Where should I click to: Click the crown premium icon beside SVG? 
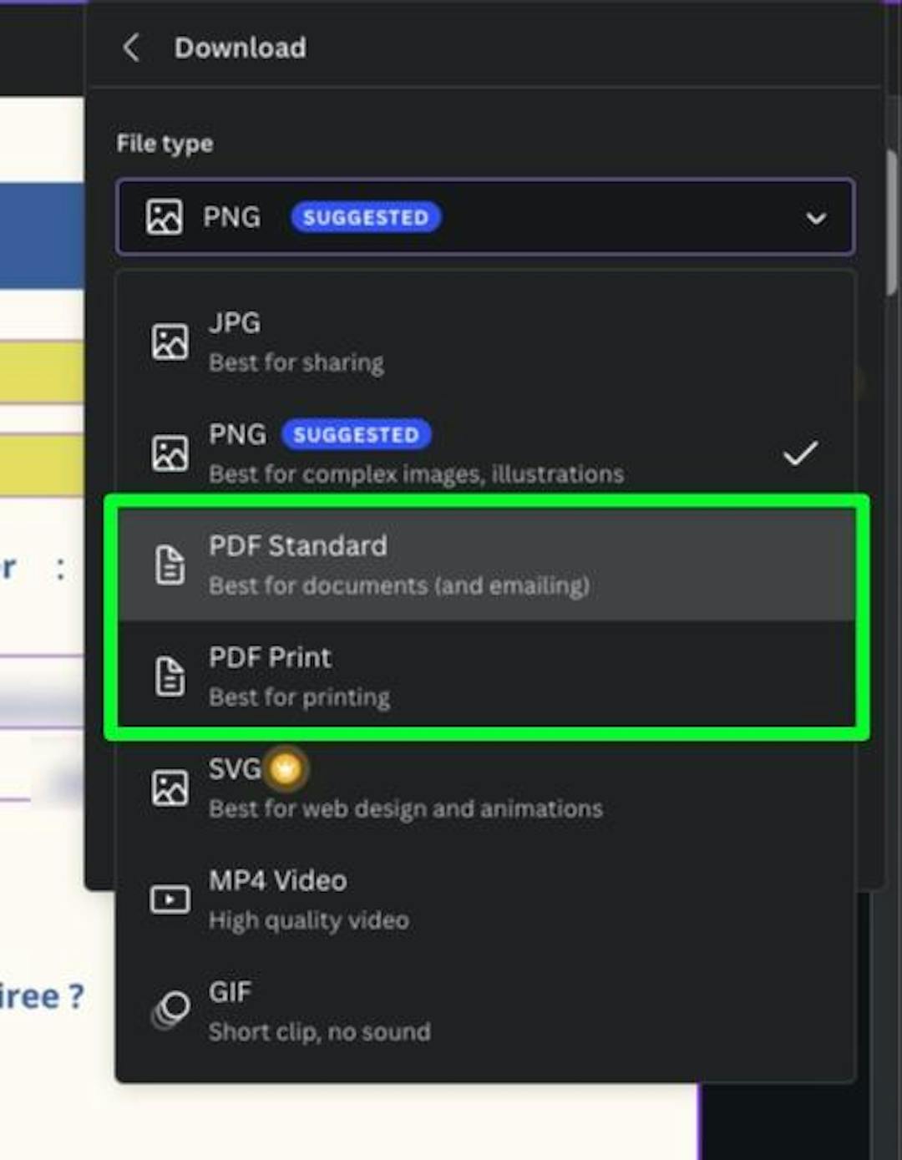point(286,768)
